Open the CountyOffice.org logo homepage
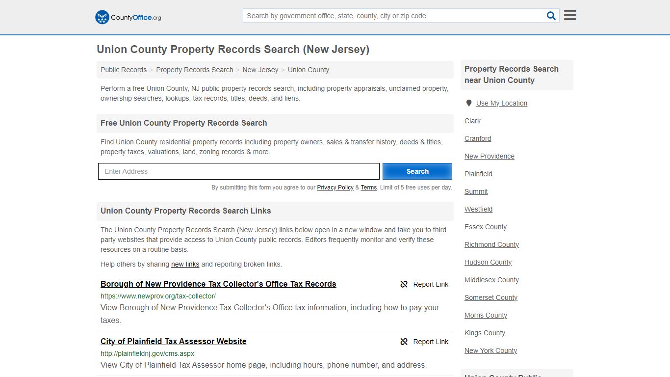 pyautogui.click(x=128, y=17)
